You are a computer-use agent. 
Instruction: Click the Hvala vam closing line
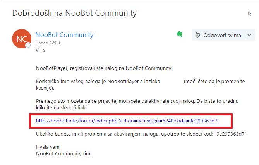(x=48, y=147)
